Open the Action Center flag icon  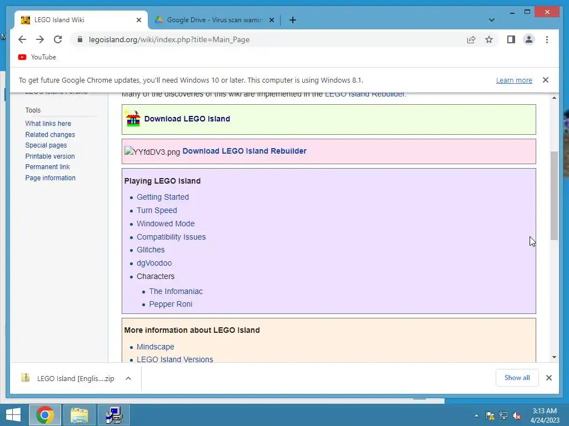click(490, 416)
